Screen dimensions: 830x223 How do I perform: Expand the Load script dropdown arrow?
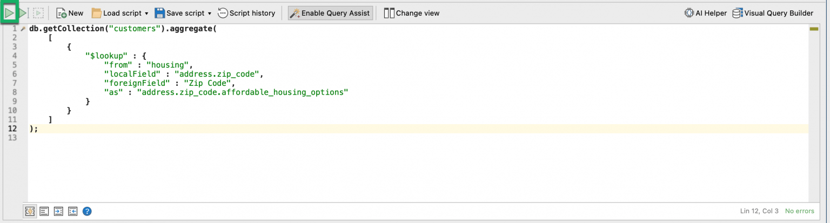point(146,13)
